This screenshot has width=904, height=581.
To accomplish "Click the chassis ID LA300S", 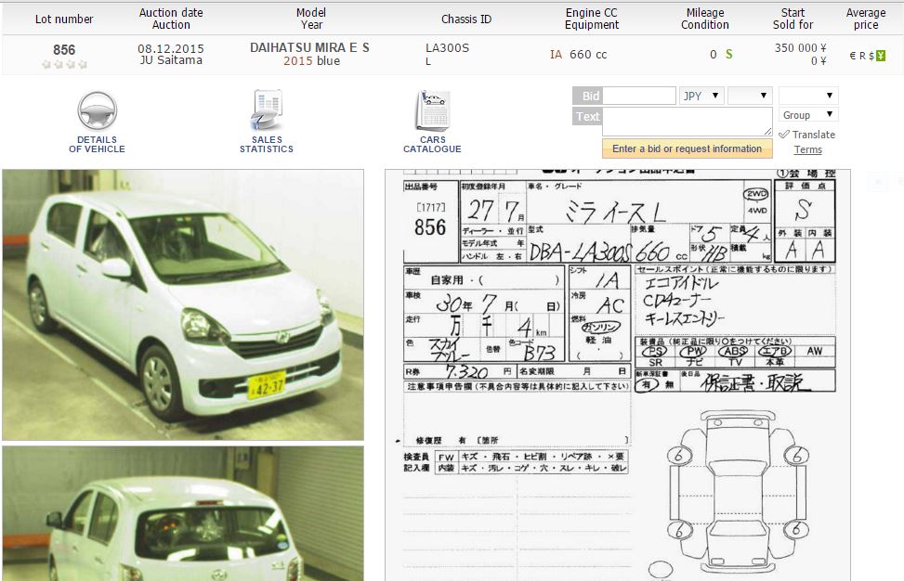I will [x=448, y=47].
